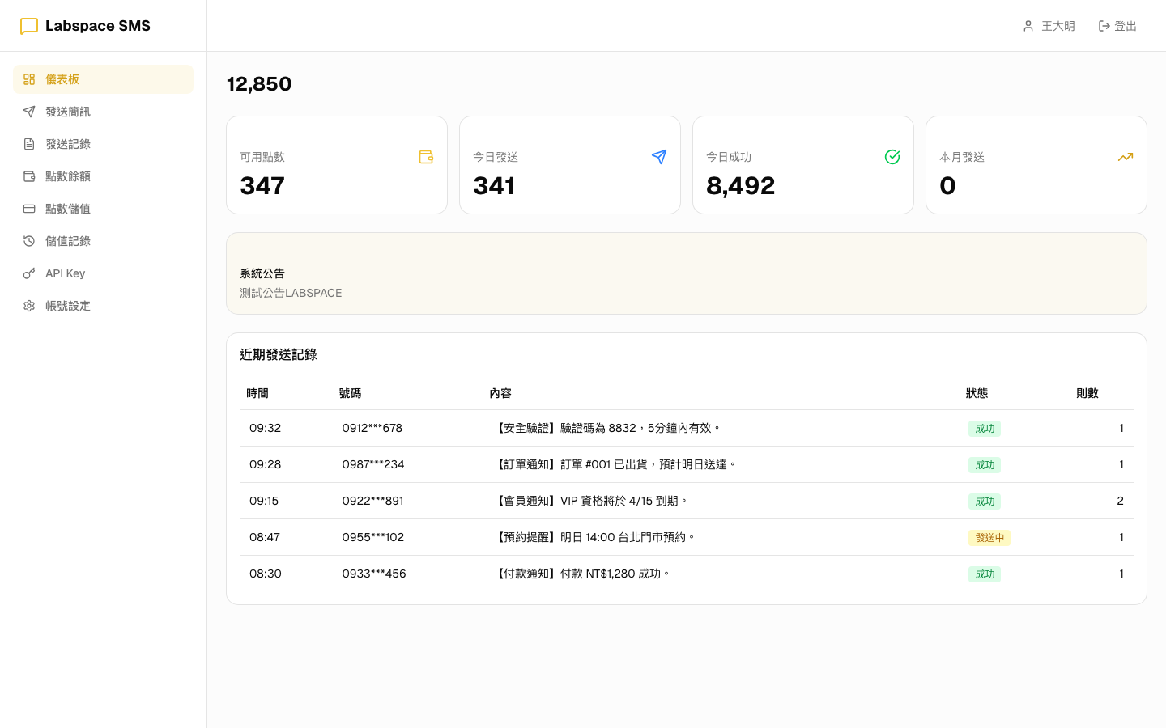
Task: Click the Labspace SMS chat logo icon
Action: tap(29, 26)
